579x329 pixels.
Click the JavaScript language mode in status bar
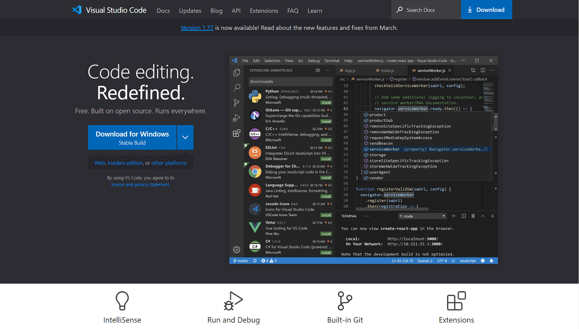[x=468, y=261]
